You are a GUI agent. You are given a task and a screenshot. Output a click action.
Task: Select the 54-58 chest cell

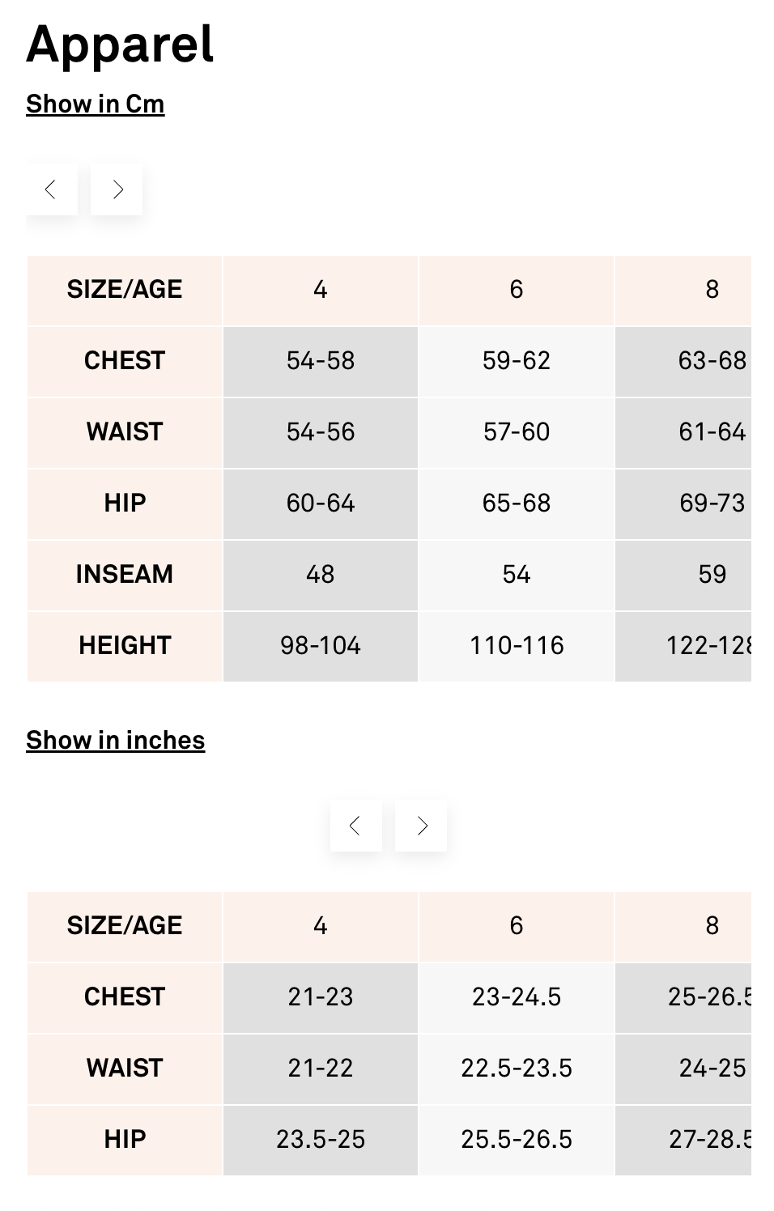(x=321, y=361)
